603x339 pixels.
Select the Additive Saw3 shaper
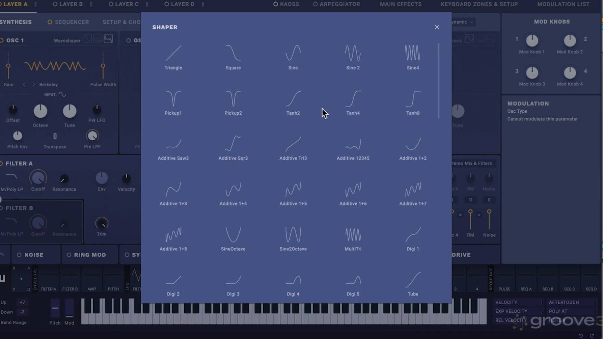pyautogui.click(x=173, y=148)
